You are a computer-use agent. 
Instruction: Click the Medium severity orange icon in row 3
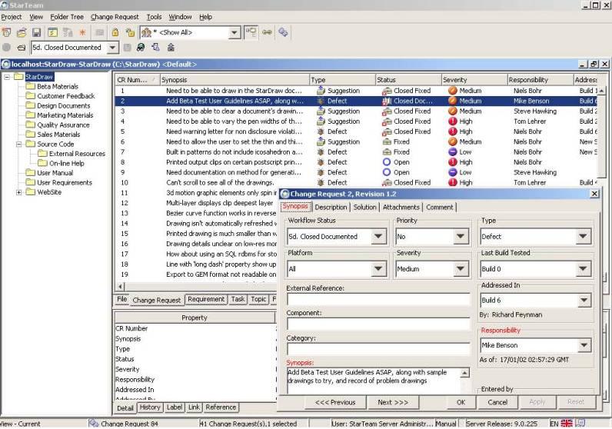453,111
